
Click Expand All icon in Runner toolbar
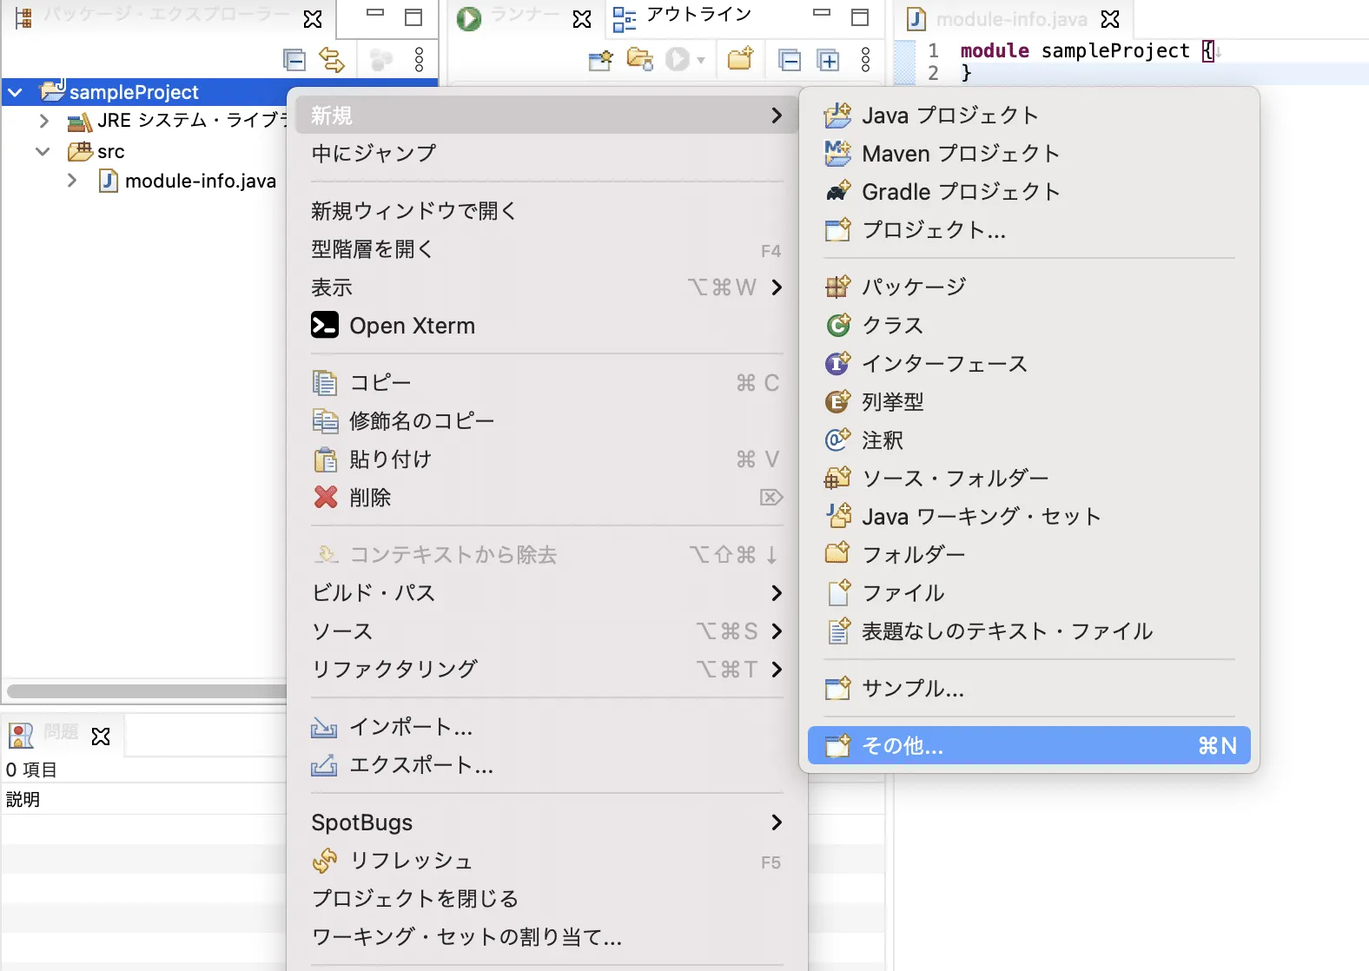829,60
